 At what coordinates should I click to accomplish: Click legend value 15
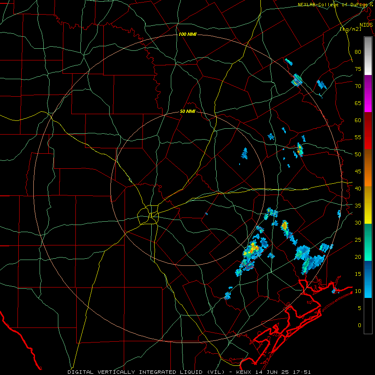pos(358,274)
